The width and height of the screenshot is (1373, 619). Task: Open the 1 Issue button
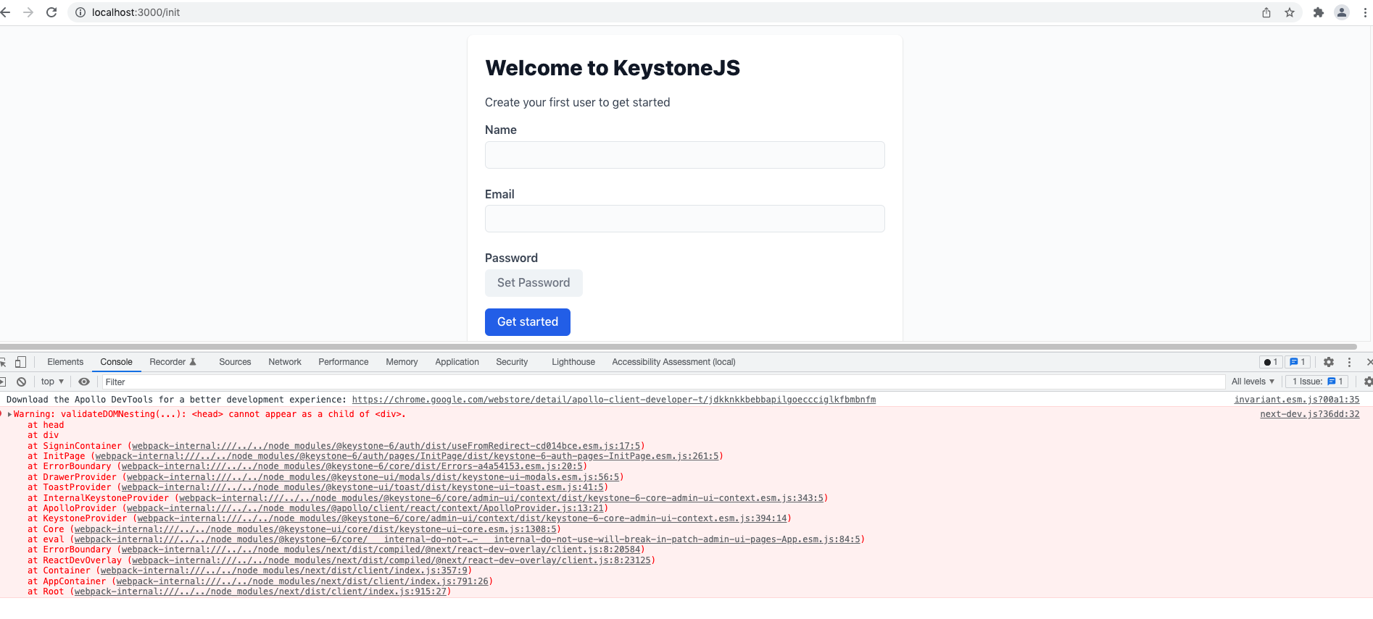pos(1316,382)
